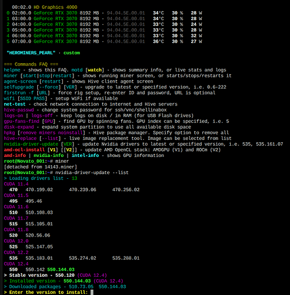Click the 'amd-info' command in the FAQ

15,156
